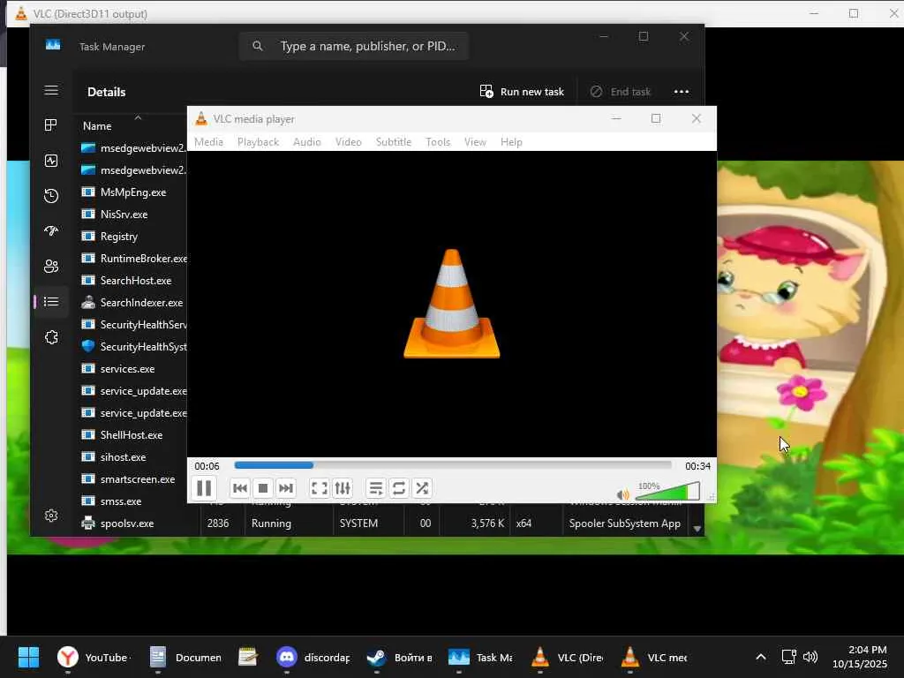Toggle loop mode in VLC
This screenshot has width=904, height=678.
point(399,488)
